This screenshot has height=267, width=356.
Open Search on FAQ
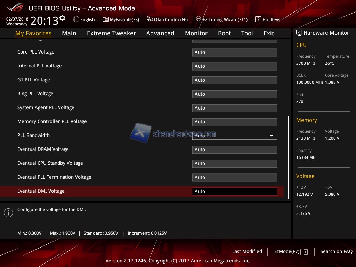336,251
